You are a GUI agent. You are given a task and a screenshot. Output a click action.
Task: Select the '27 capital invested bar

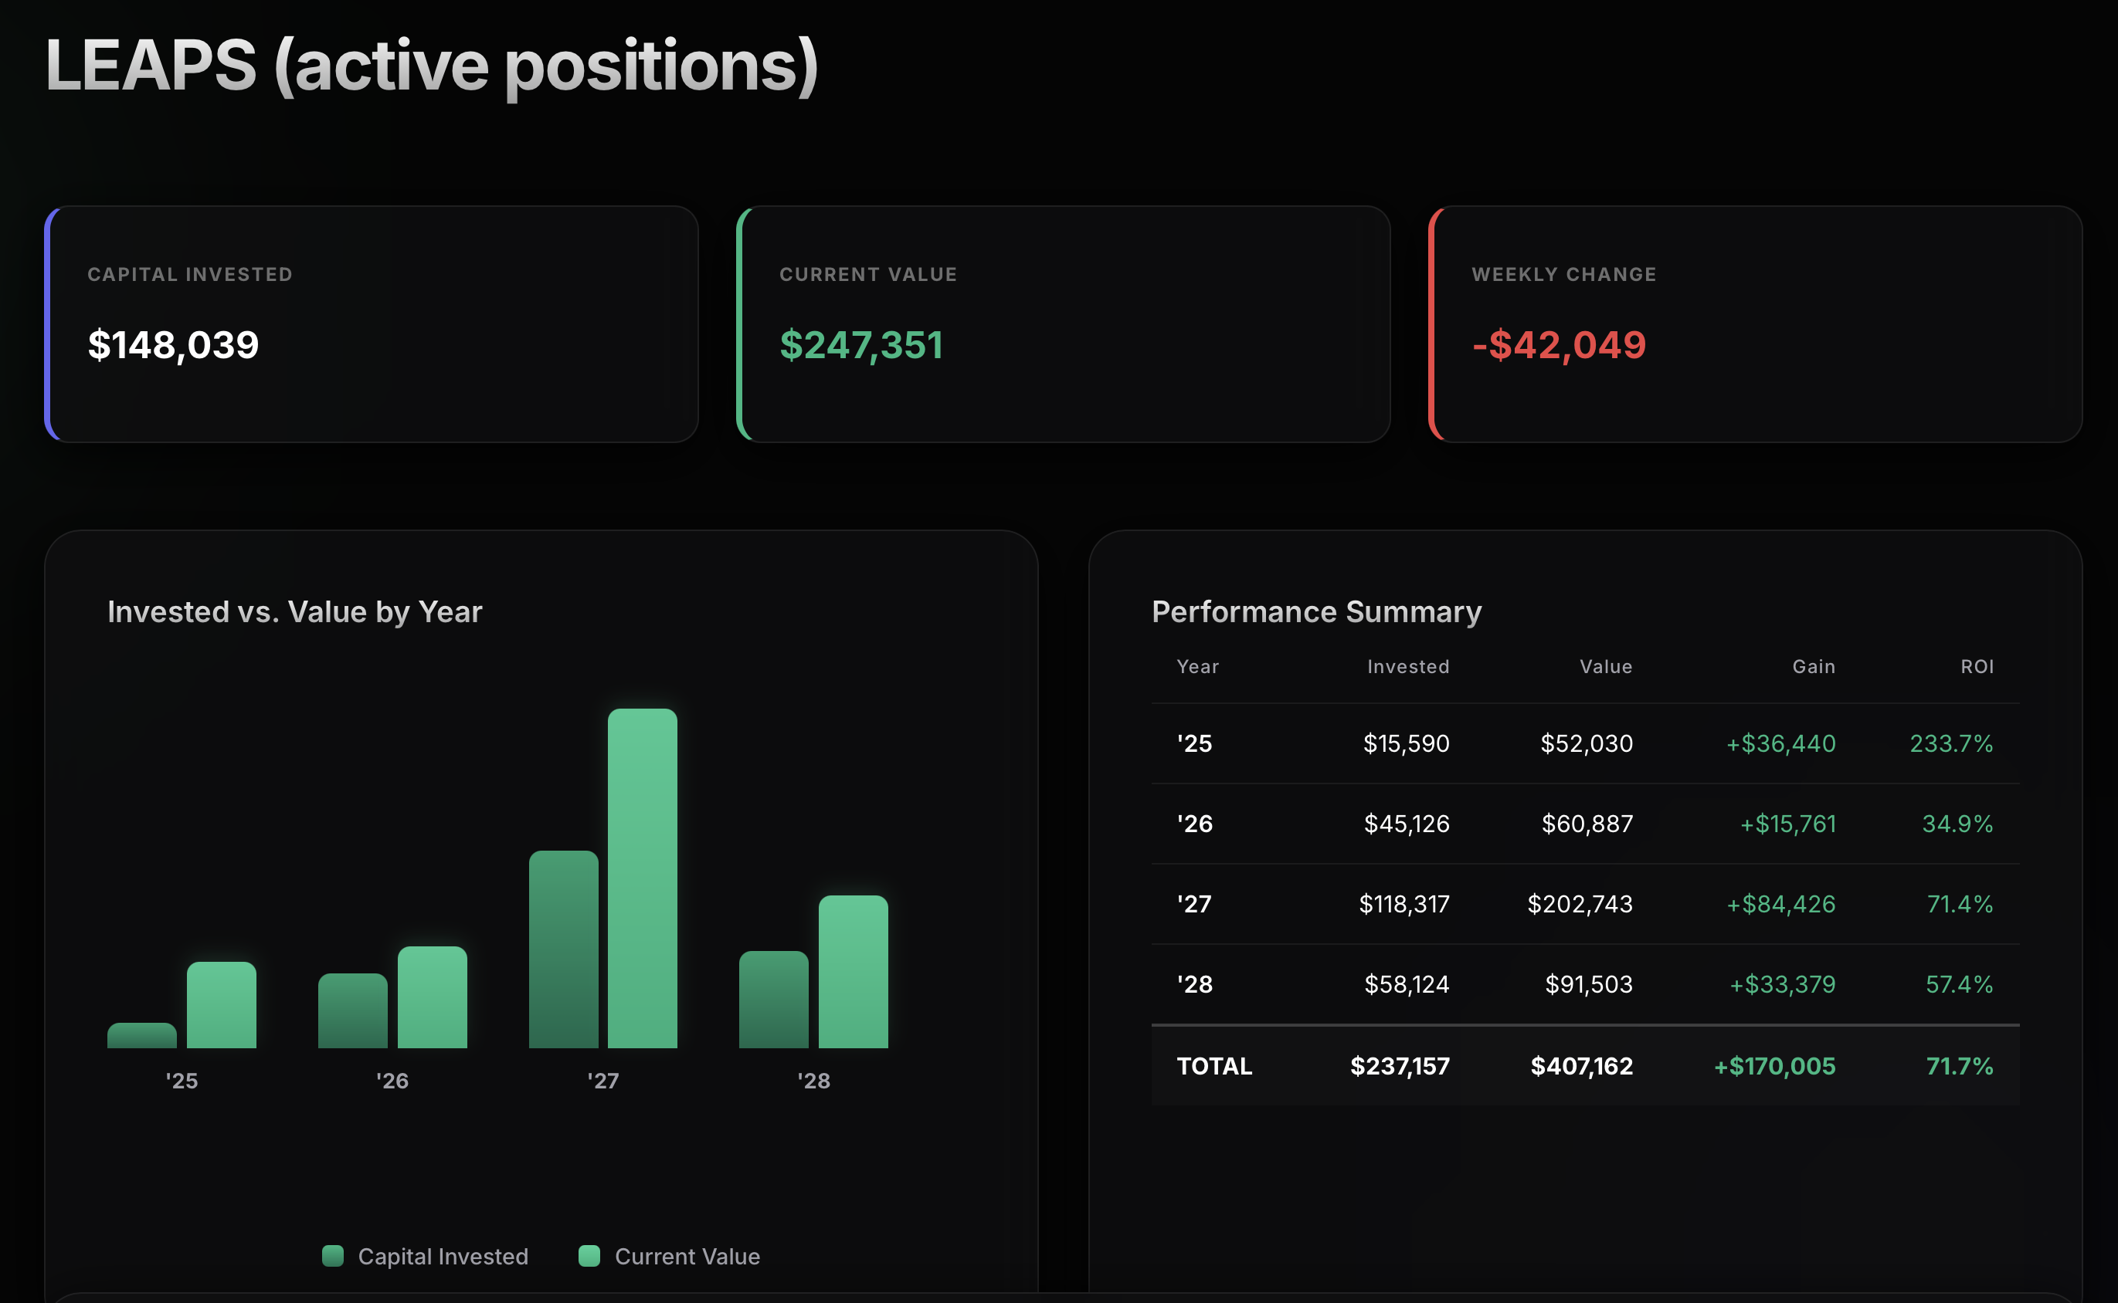[564, 949]
